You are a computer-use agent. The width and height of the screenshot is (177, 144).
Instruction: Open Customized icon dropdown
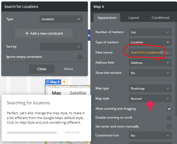point(150,135)
